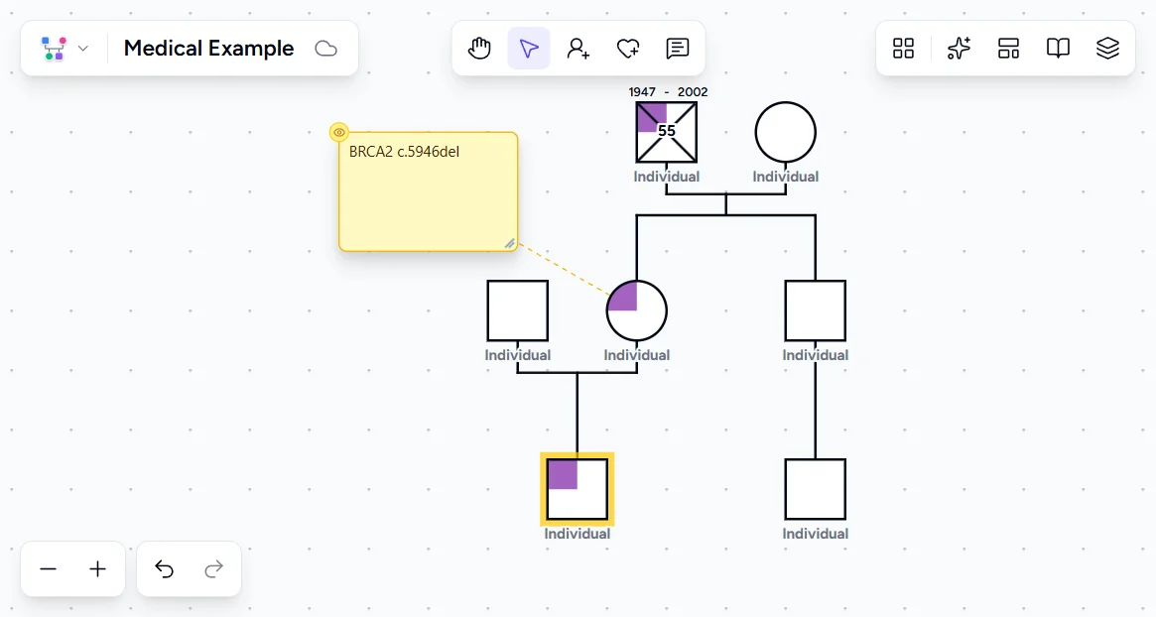This screenshot has width=1156, height=617.
Task: Click the BRCA2 c.5946del note text
Action: point(404,152)
